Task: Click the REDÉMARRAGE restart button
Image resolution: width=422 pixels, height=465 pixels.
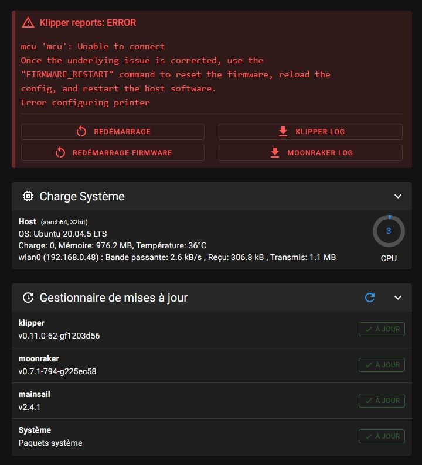Action: [x=113, y=132]
